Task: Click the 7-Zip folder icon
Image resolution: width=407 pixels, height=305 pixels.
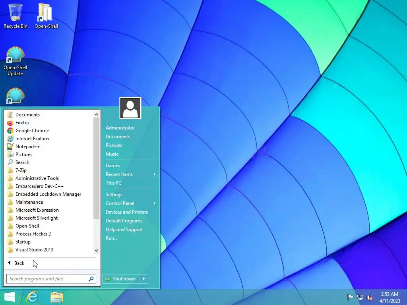Action: click(x=10, y=170)
